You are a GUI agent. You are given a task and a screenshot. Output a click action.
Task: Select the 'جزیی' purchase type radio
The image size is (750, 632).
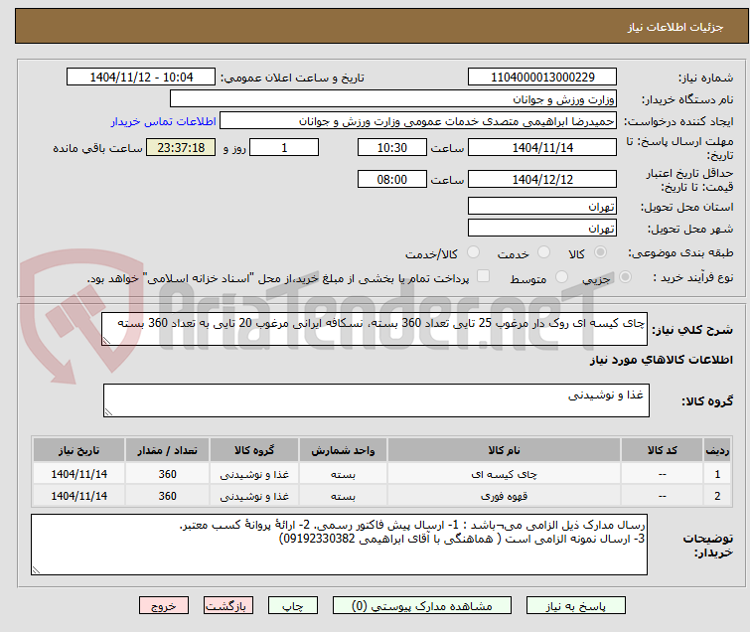pos(625,277)
